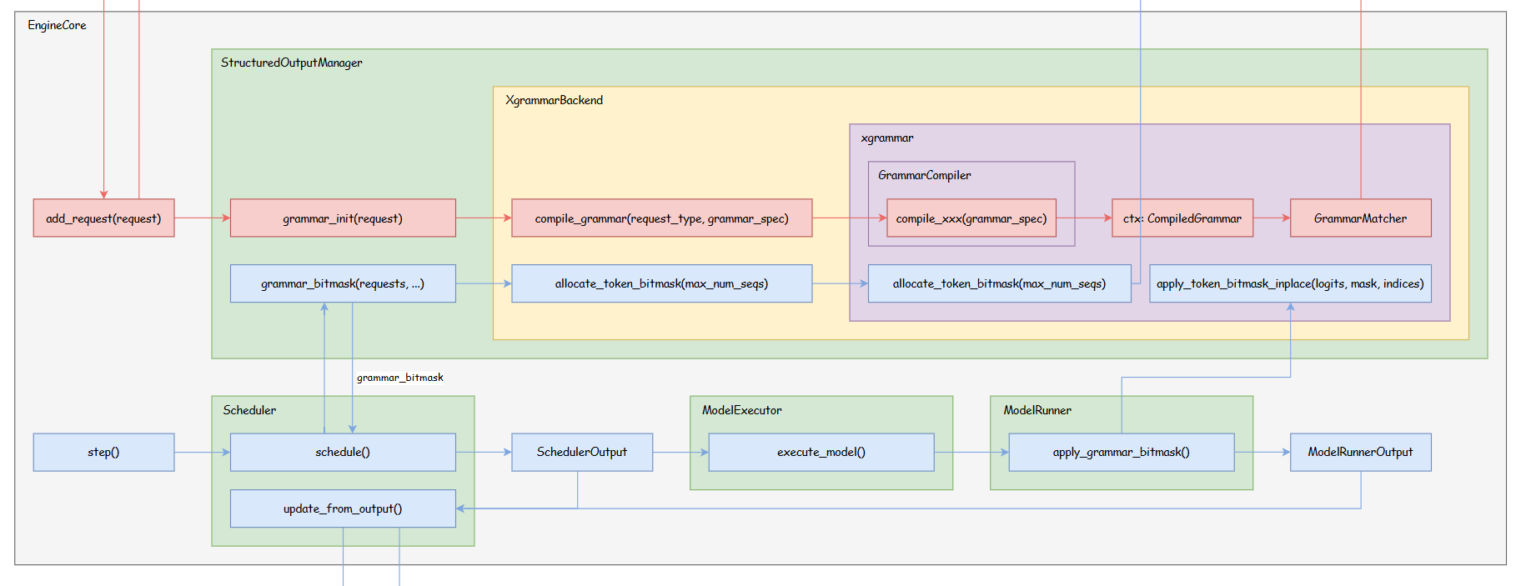The width and height of the screenshot is (1521, 586).
Task: Click the grammar_bitmask(requests, ...) box
Action: (x=343, y=283)
